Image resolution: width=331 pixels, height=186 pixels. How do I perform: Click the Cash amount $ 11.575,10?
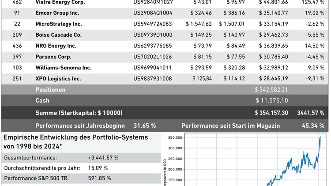tap(272, 101)
